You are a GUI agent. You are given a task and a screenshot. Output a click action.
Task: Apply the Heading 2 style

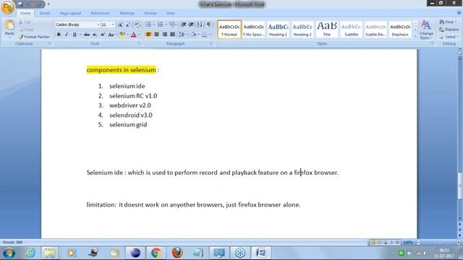302,29
